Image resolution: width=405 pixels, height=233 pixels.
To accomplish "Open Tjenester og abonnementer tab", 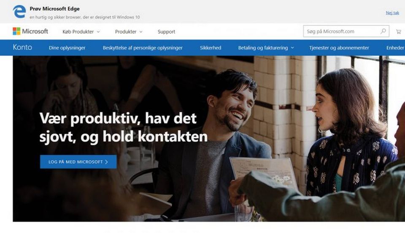I will [339, 48].
